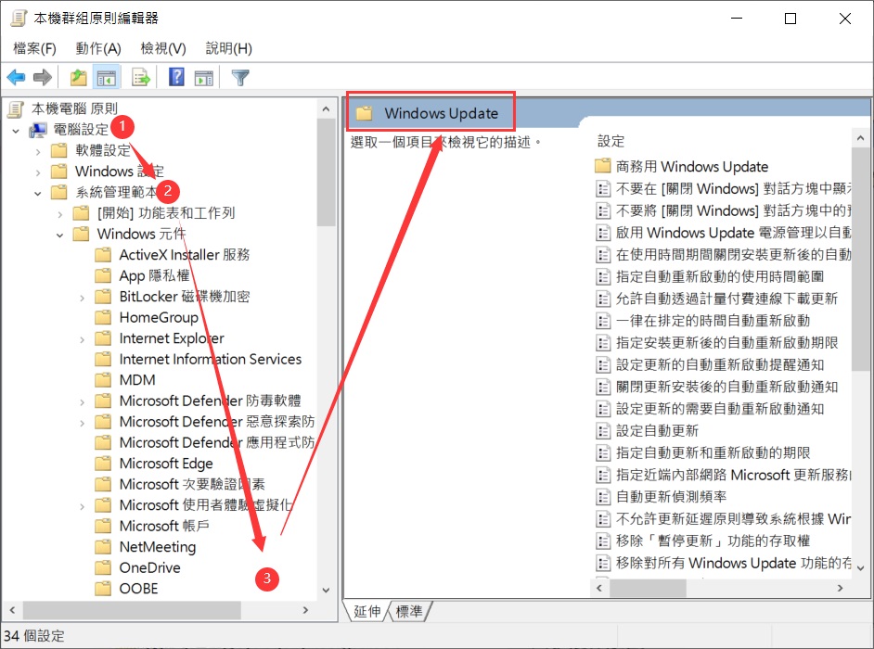Select 設定更新的需要自動重新啟動通知 setting
874x649 pixels.
(x=720, y=409)
